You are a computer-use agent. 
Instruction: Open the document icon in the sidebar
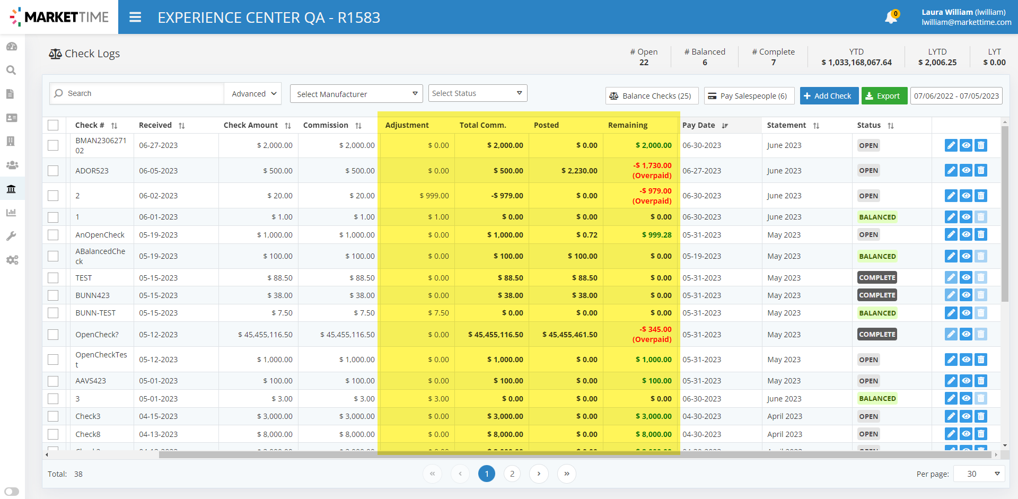[x=10, y=94]
